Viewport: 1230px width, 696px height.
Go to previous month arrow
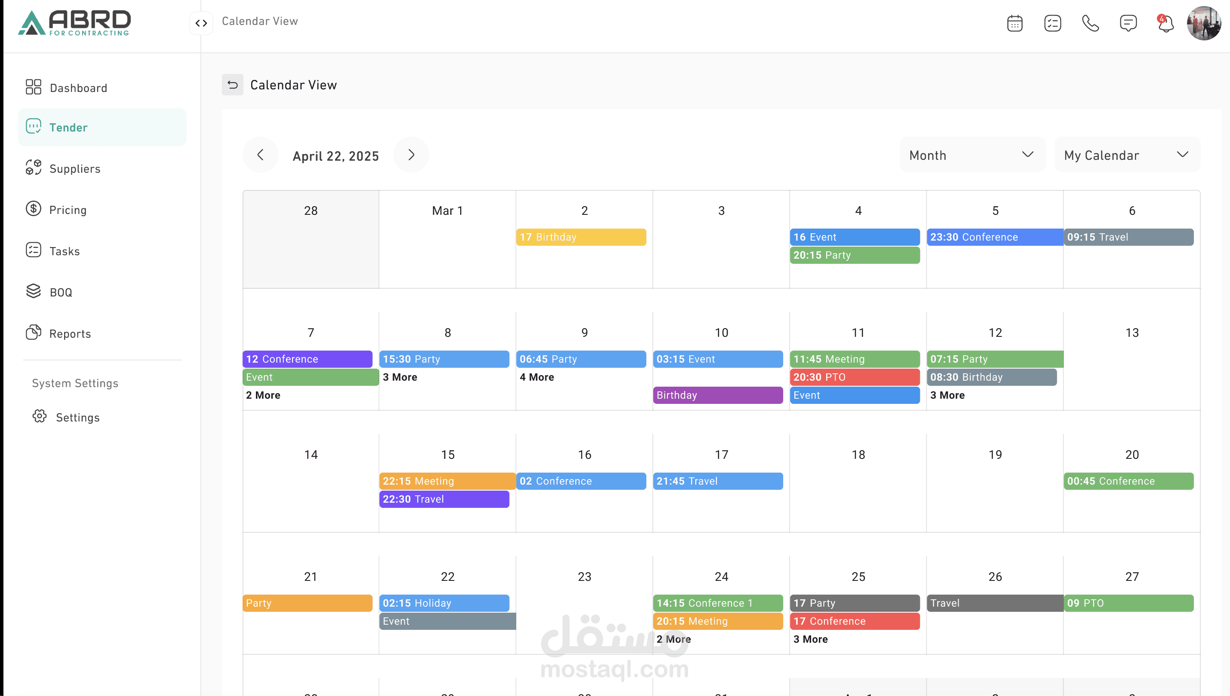pos(260,155)
